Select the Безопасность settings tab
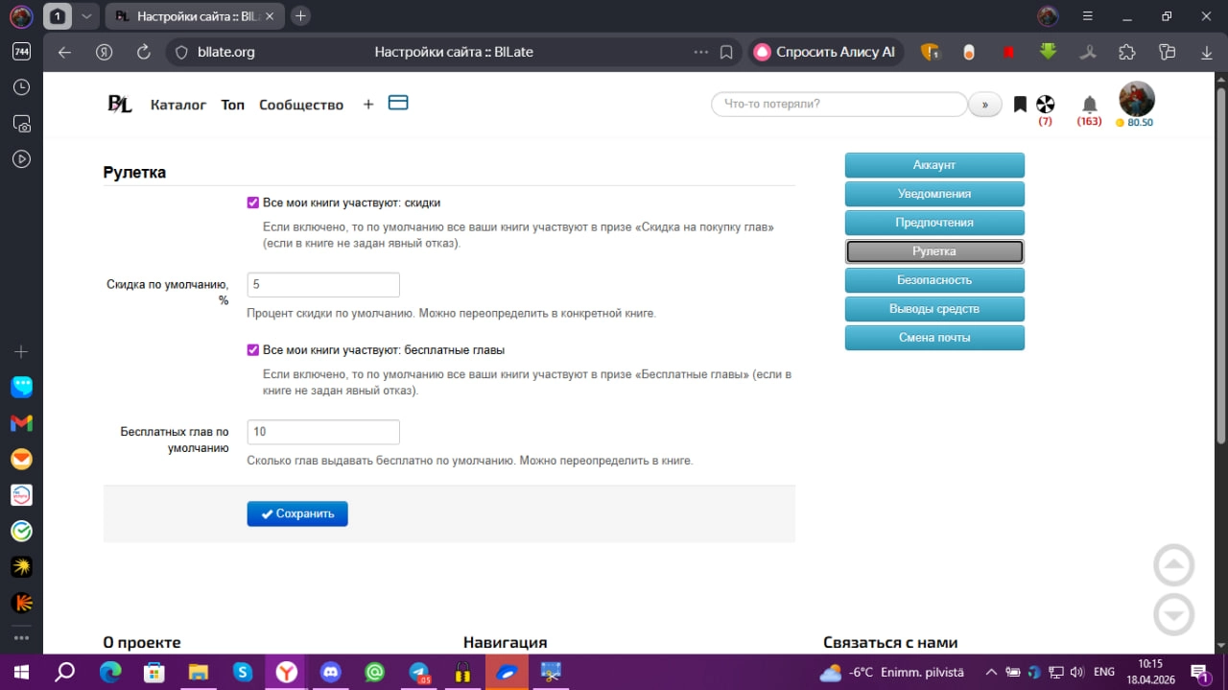 pyautogui.click(x=934, y=280)
